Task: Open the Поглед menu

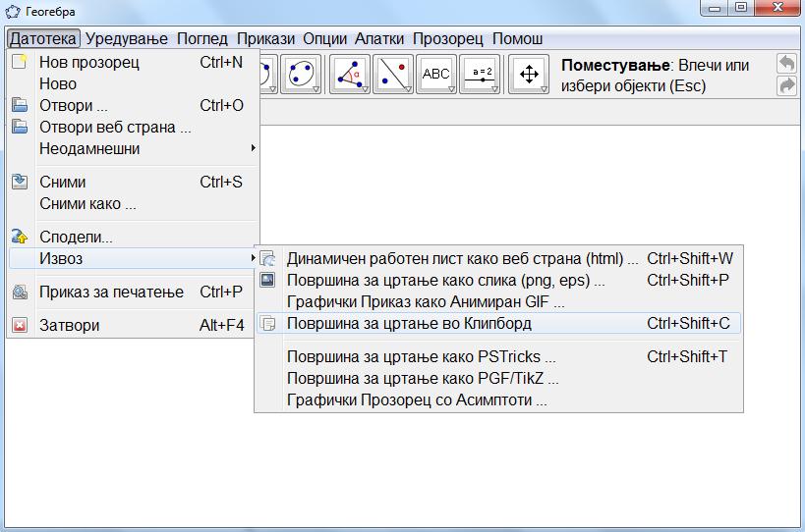Action: pyautogui.click(x=202, y=38)
